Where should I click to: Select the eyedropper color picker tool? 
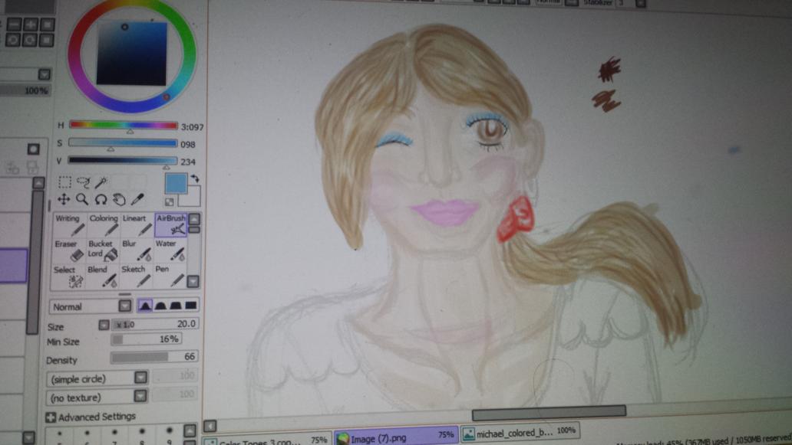coord(137,199)
